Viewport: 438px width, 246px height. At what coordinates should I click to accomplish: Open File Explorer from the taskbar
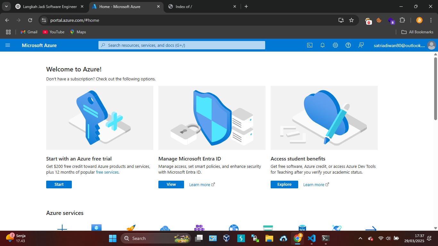click(x=269, y=238)
